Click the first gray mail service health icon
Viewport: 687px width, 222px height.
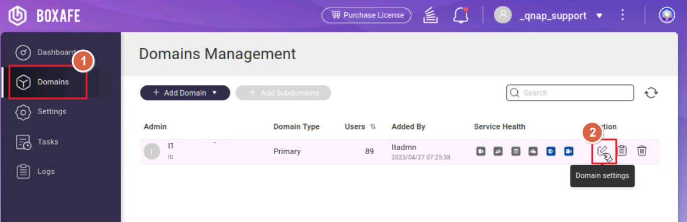[480, 151]
